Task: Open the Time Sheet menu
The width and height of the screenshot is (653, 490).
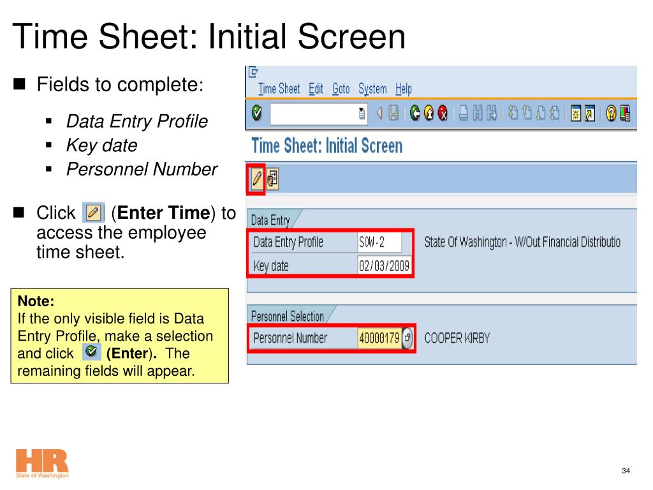Action: (279, 89)
